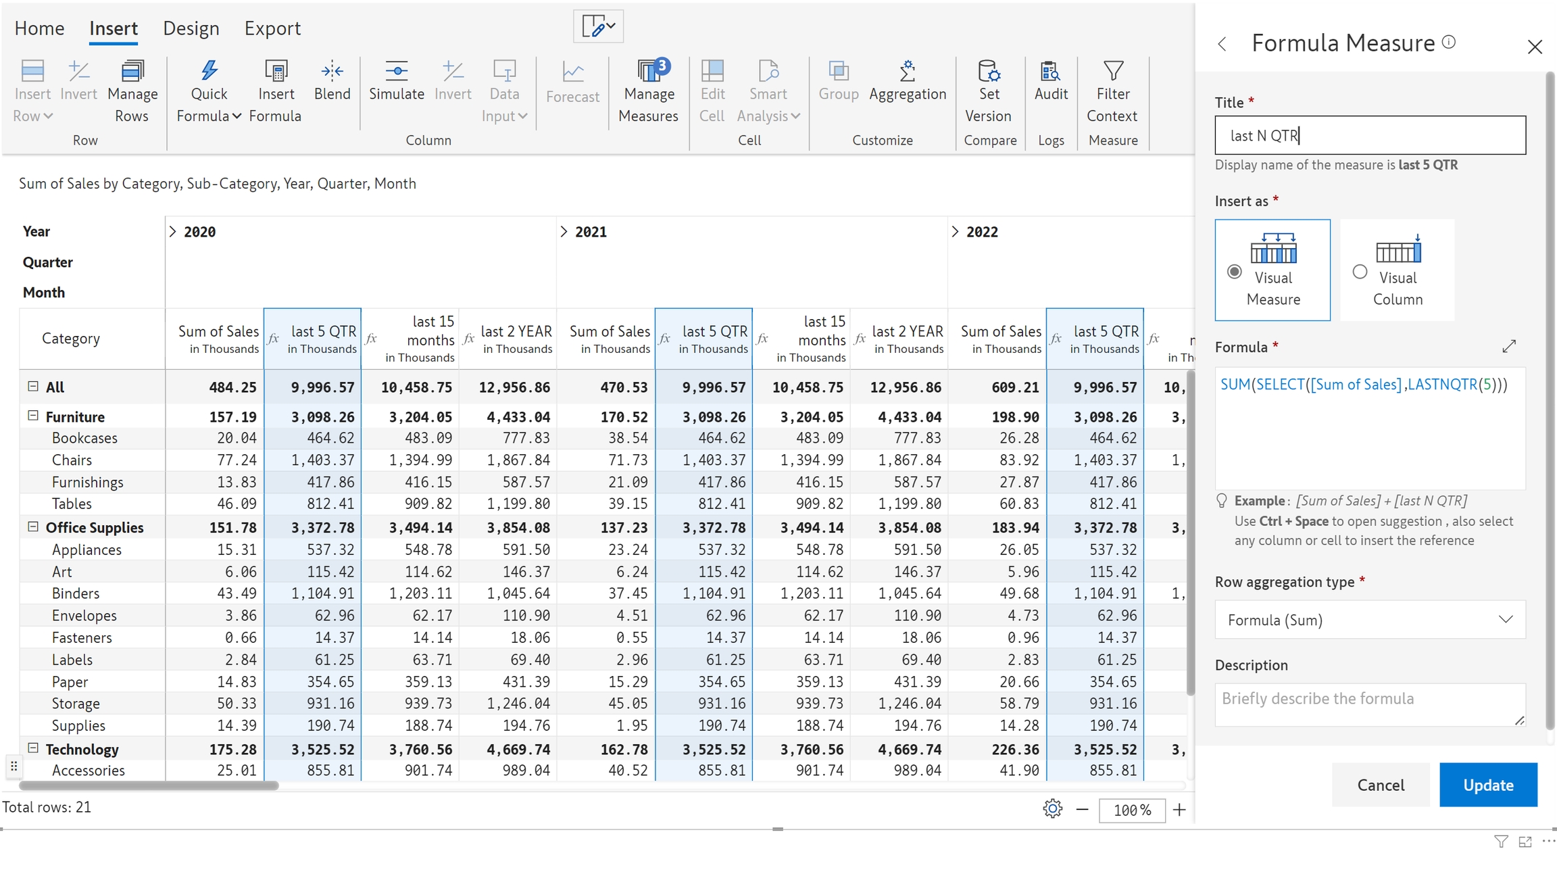Collapse the Furniture category row

(32, 416)
